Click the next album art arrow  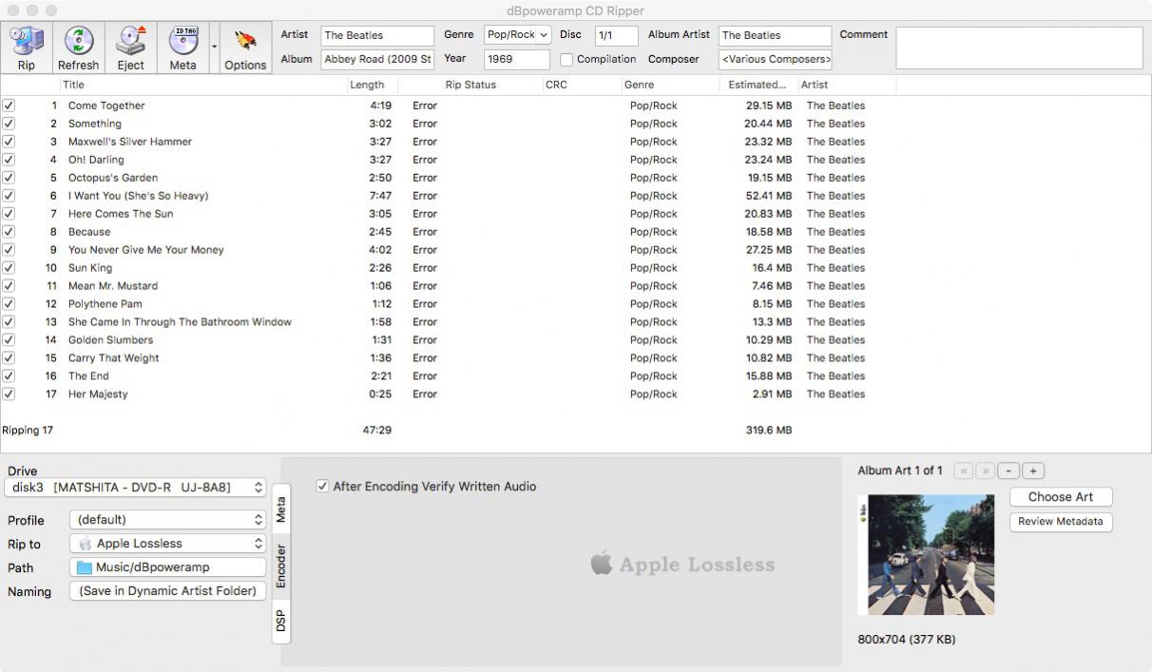pos(986,470)
